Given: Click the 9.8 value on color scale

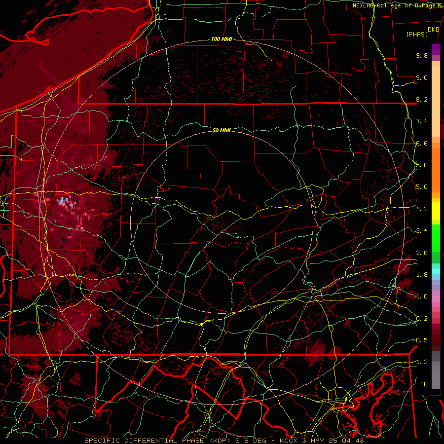Looking at the screenshot, I should tap(422, 55).
